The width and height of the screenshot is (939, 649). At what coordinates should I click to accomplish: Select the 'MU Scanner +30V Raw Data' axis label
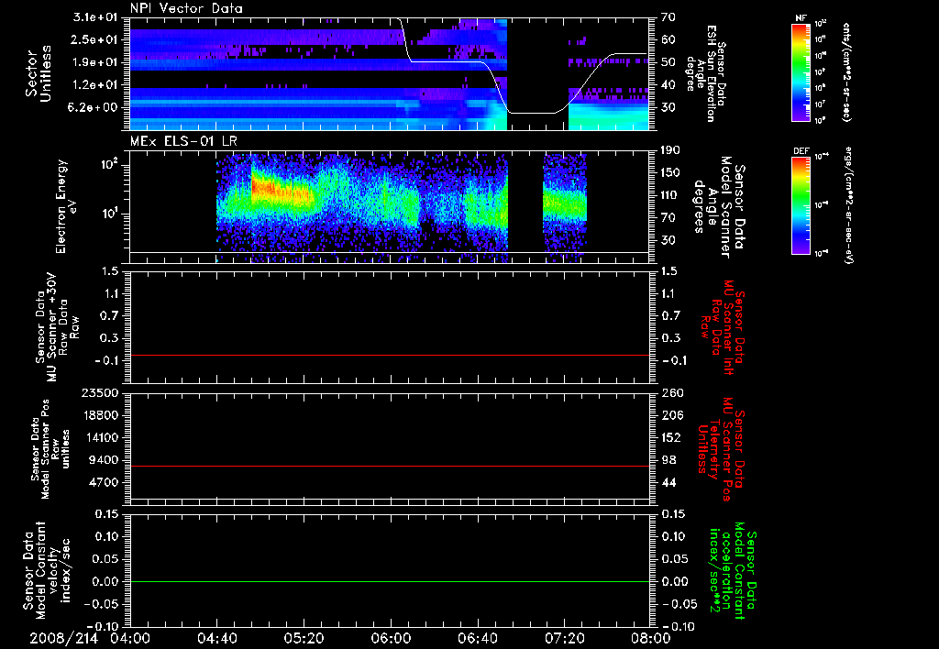pyautogui.click(x=58, y=327)
